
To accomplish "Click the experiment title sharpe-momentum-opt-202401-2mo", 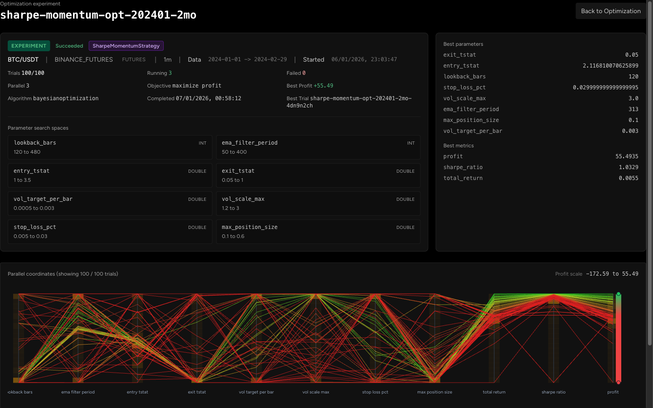I will click(98, 15).
